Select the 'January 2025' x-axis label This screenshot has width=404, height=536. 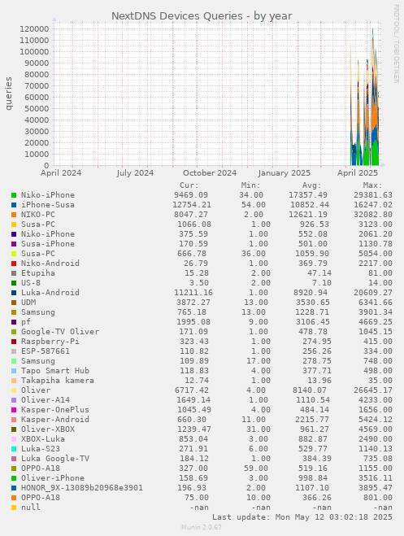[285, 173]
